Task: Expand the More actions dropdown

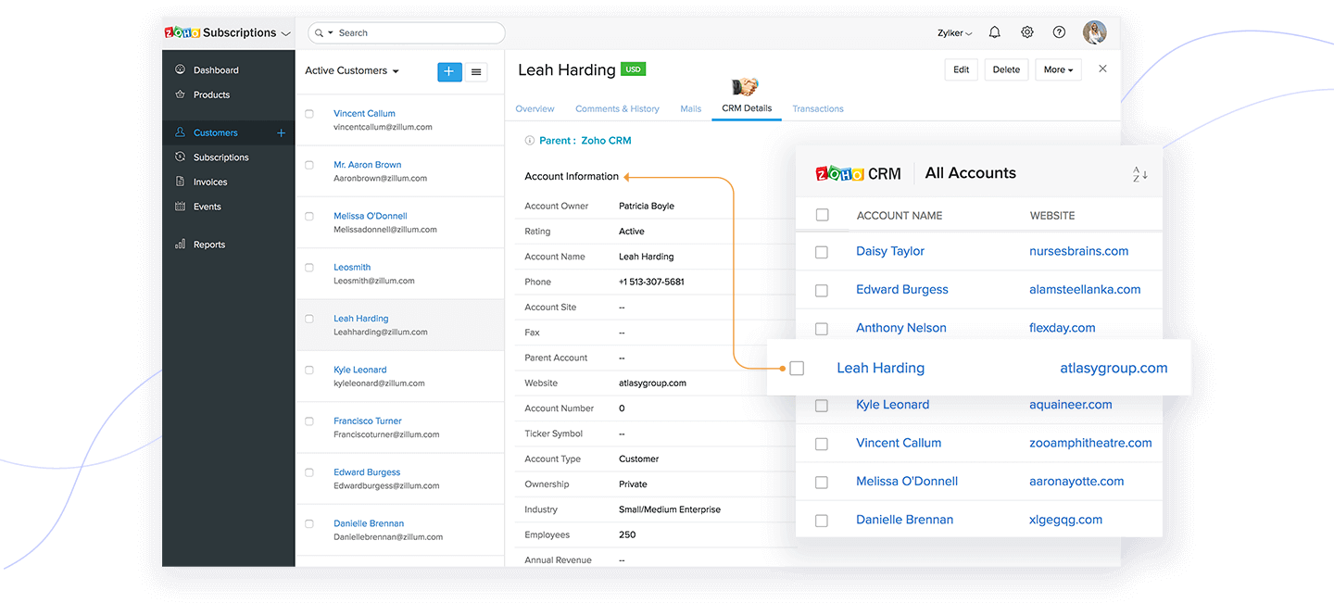Action: (x=1057, y=69)
